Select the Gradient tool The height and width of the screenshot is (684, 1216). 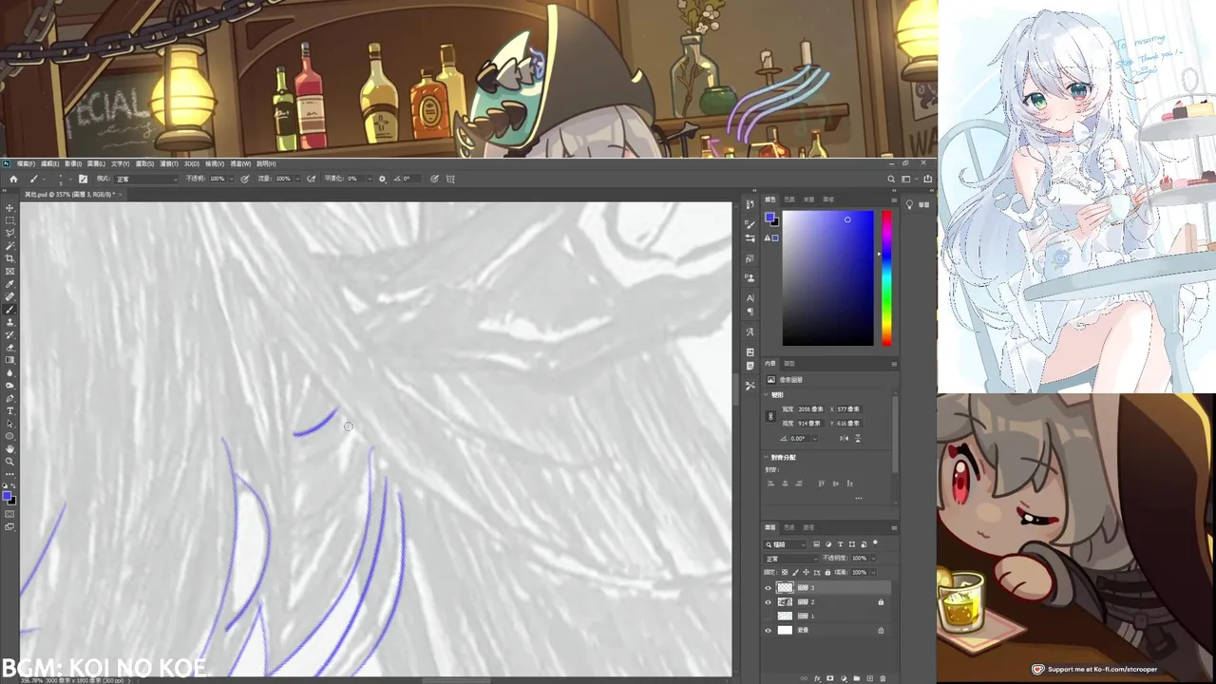[10, 360]
